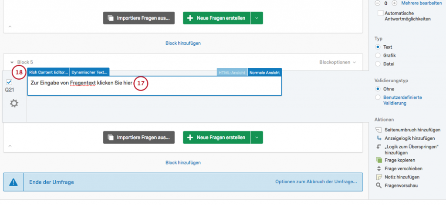Click the Frage verschieben action text
The image size is (446, 205).
coord(403,168)
